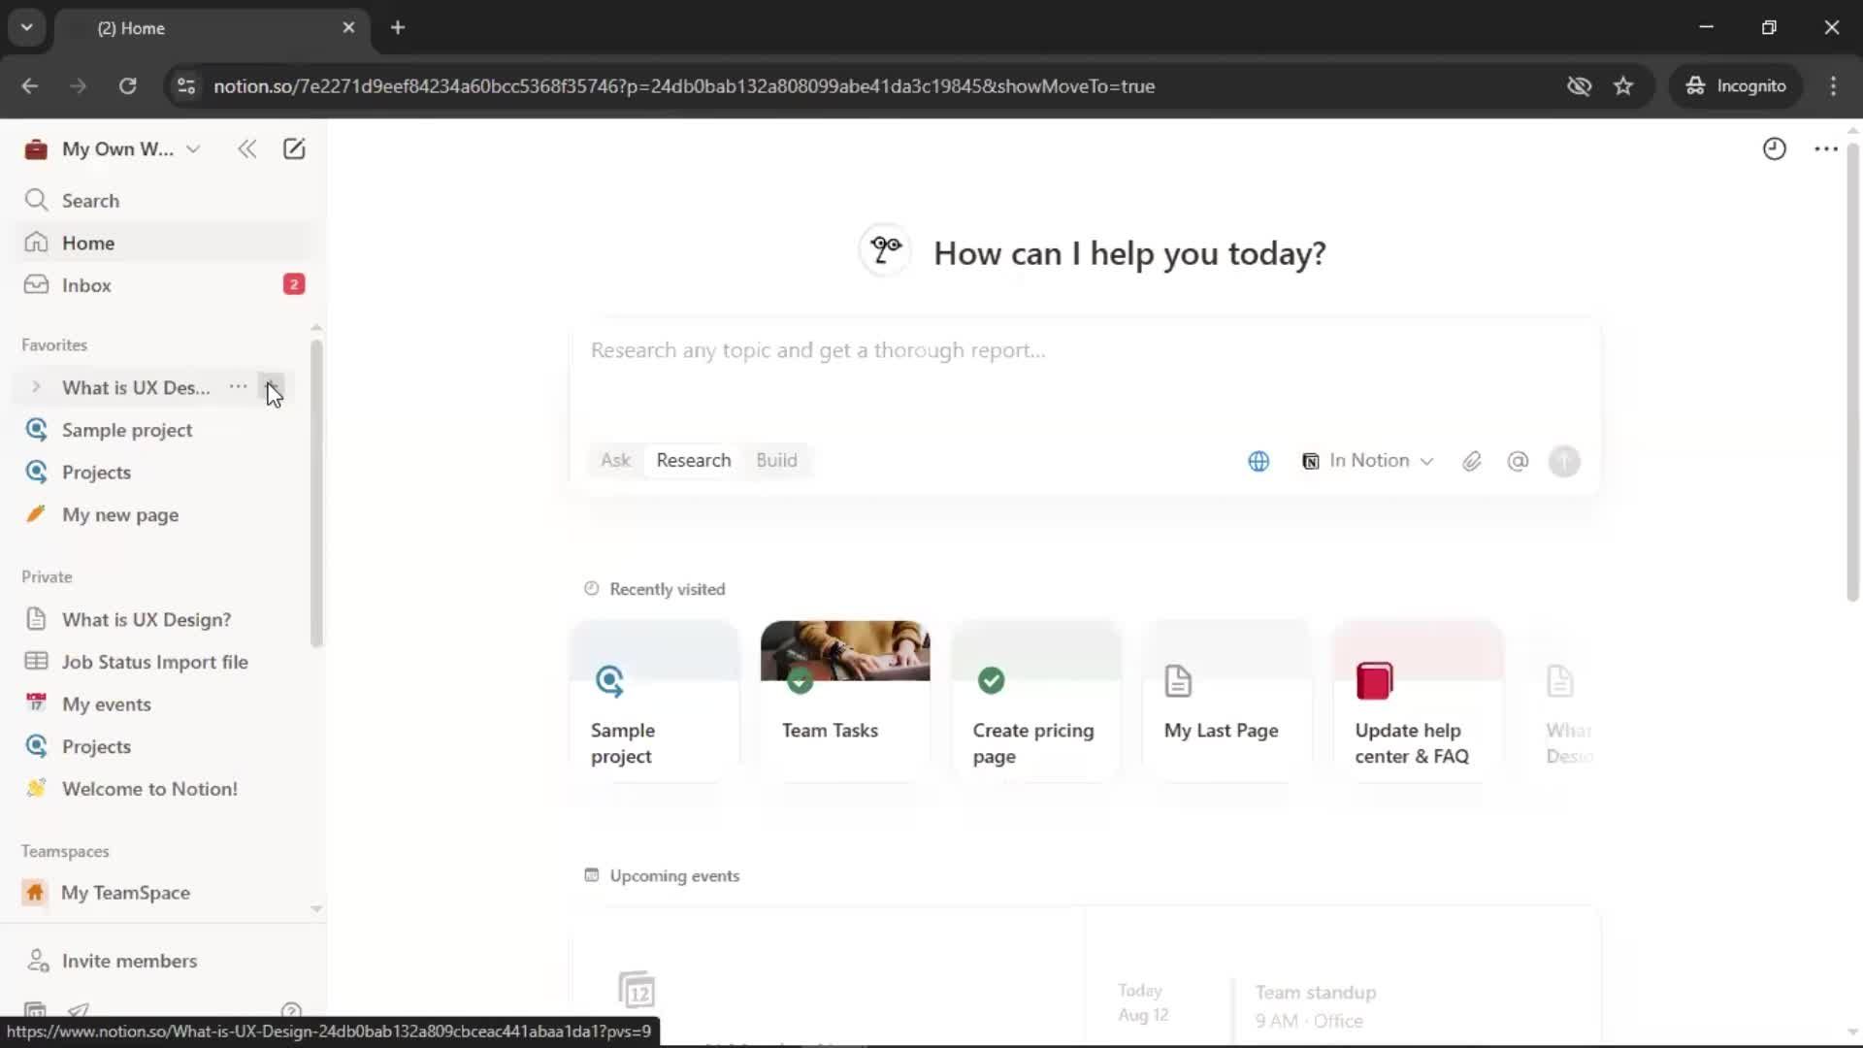
Task: Expand the What is UX Des... favorite
Action: pos(36,386)
